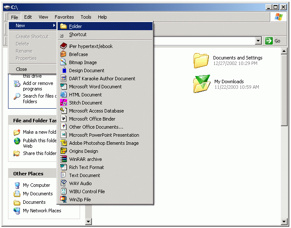291x228 pixels.
Task: Click the Microsoft Access Database icon
Action: [x=64, y=111]
